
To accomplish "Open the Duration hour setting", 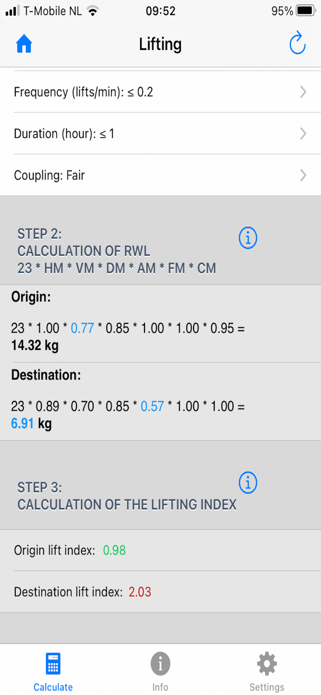I will 160,133.
